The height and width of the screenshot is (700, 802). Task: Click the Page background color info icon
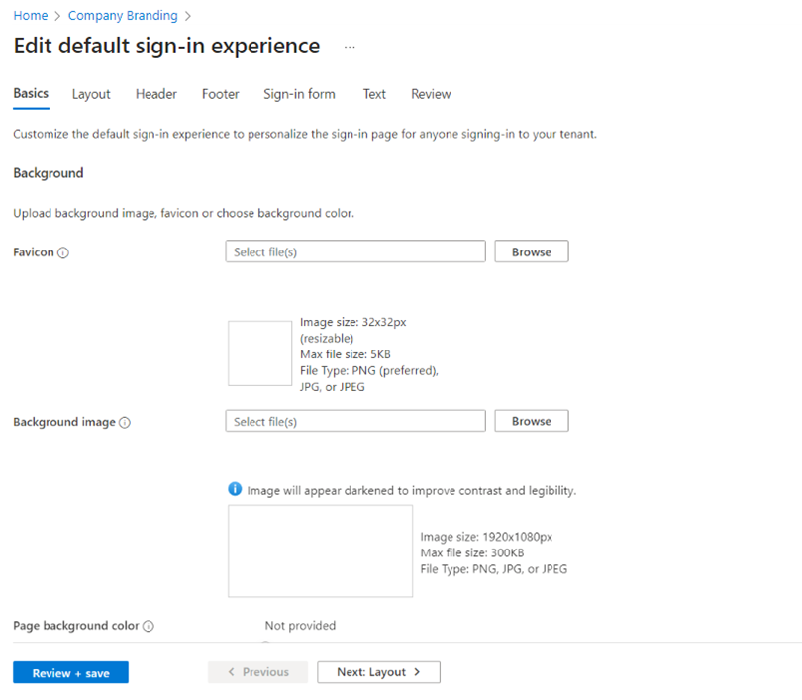tap(149, 627)
